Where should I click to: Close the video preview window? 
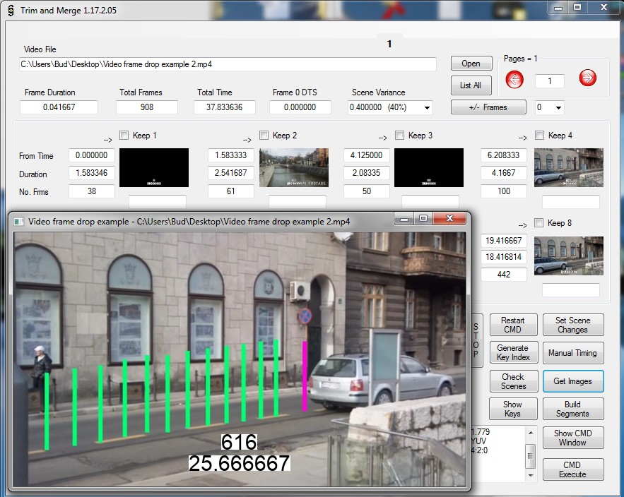(x=449, y=218)
